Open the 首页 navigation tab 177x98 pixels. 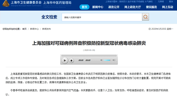click(84, 7)
